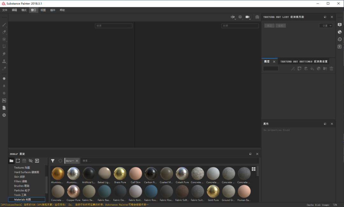Open the 编辑 menu

14,10
